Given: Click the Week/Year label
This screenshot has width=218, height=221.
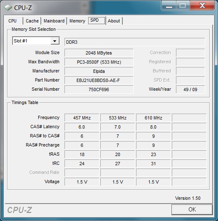Looking at the screenshot, I should point(160,89).
